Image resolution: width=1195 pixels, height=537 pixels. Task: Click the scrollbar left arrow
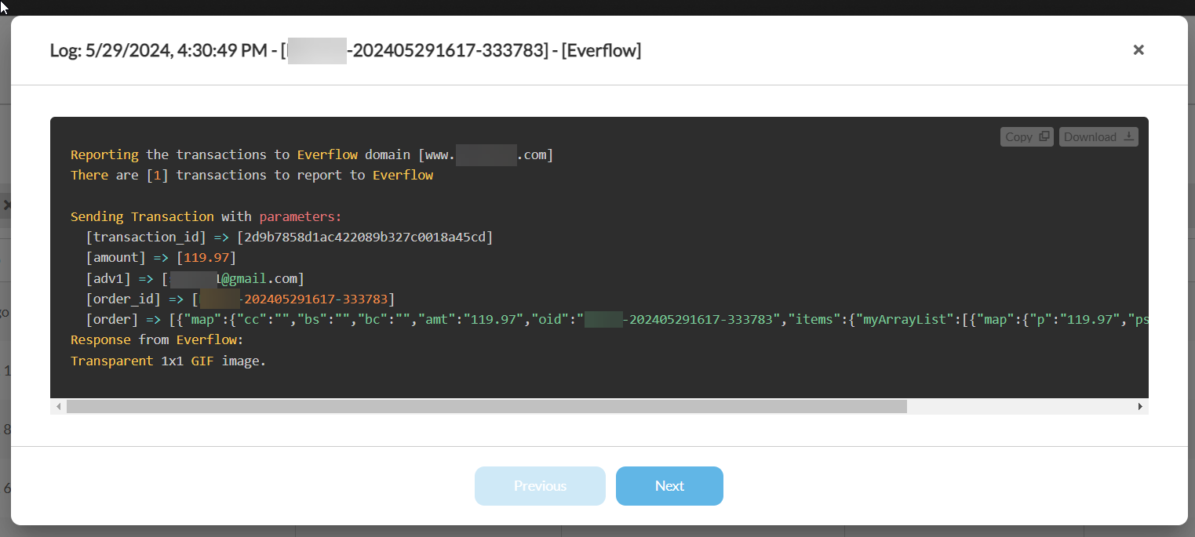pos(57,407)
